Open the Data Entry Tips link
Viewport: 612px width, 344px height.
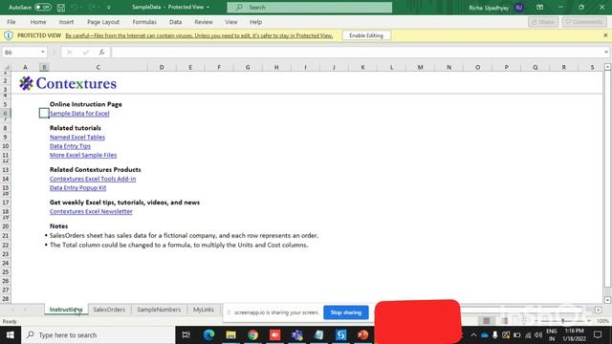click(x=70, y=146)
